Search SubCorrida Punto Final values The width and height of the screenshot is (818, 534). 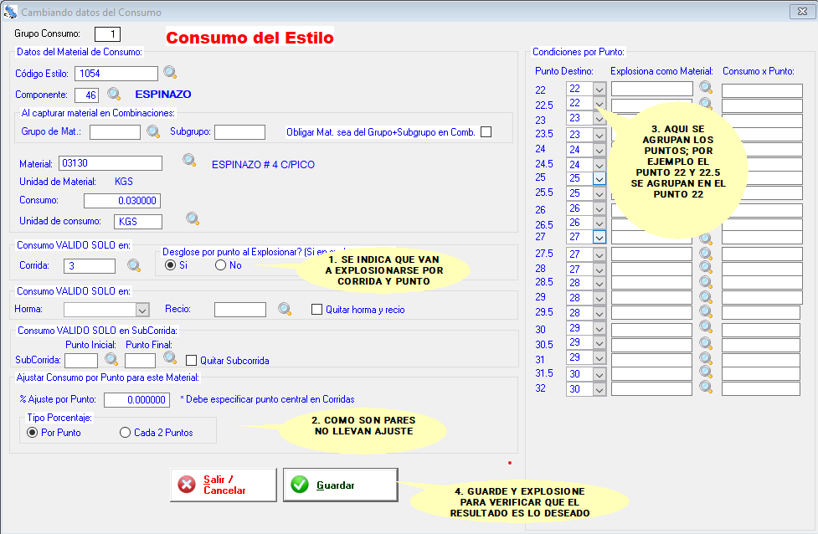click(x=170, y=357)
